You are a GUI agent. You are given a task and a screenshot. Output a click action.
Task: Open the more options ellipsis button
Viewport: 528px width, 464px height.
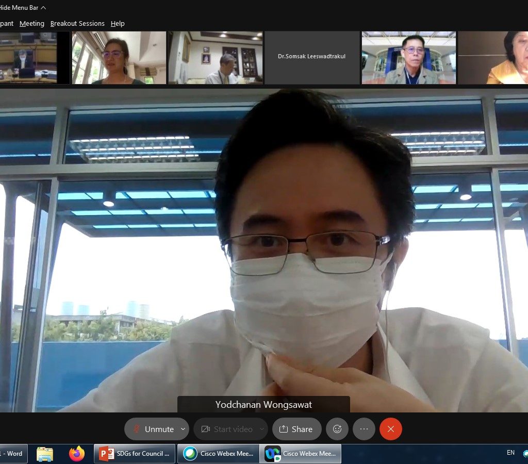(364, 429)
